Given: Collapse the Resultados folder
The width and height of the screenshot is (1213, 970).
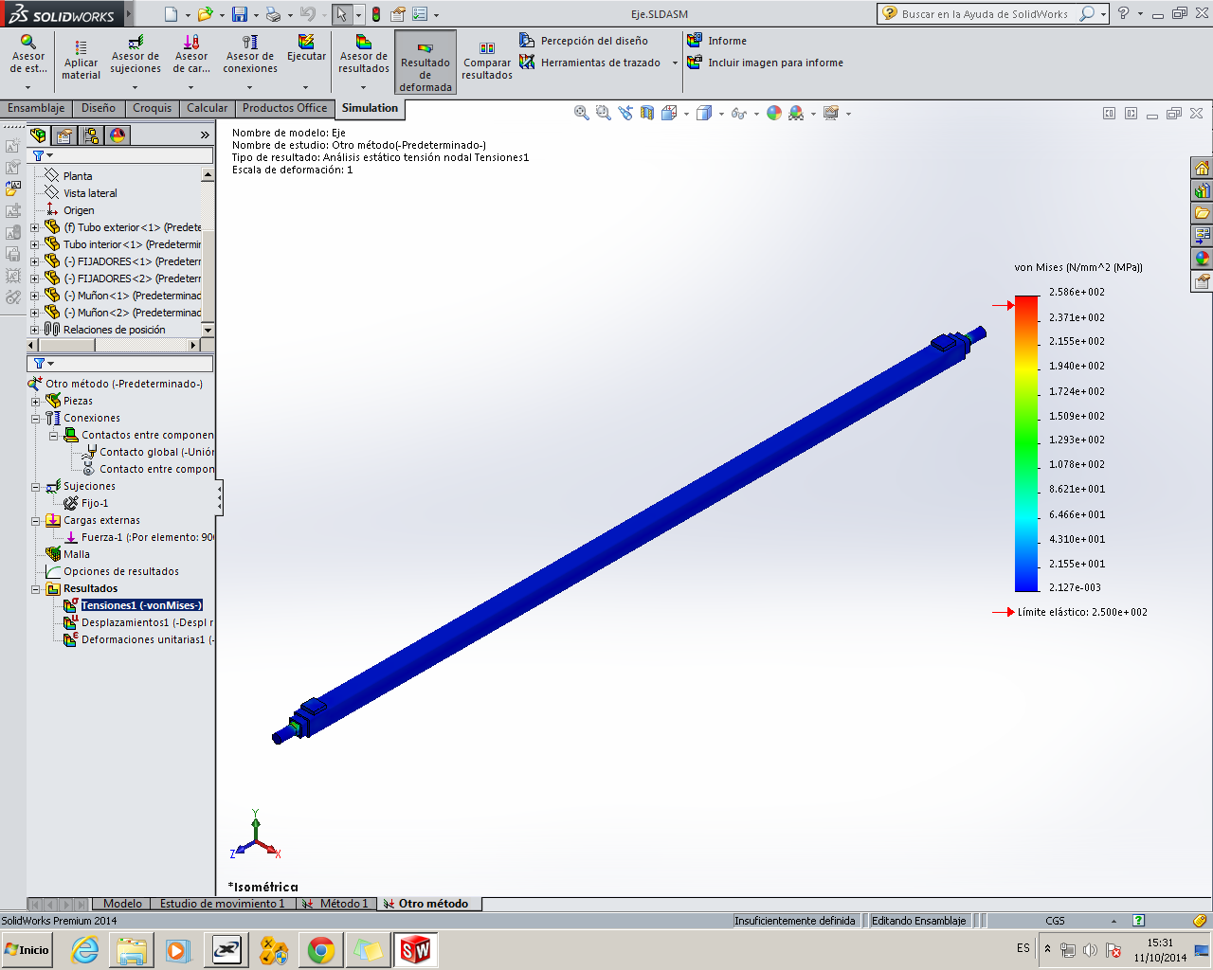Looking at the screenshot, I should tap(35, 589).
